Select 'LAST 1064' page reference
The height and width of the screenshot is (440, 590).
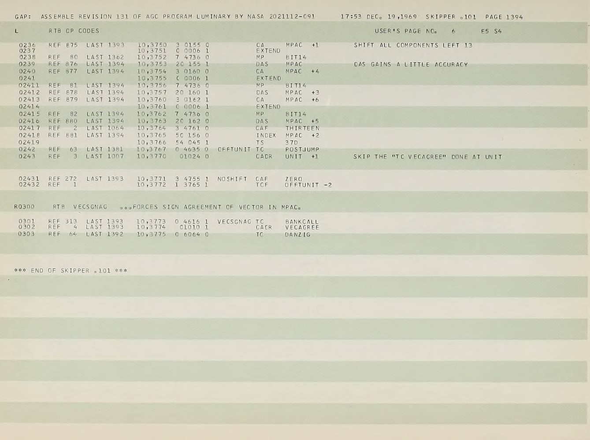105,128
